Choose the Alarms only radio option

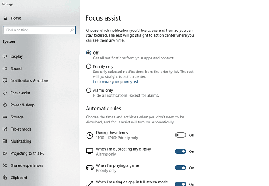point(88,90)
